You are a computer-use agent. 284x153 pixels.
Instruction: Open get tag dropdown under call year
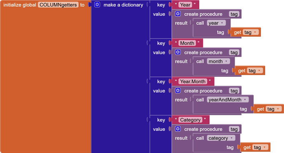pos(251,32)
